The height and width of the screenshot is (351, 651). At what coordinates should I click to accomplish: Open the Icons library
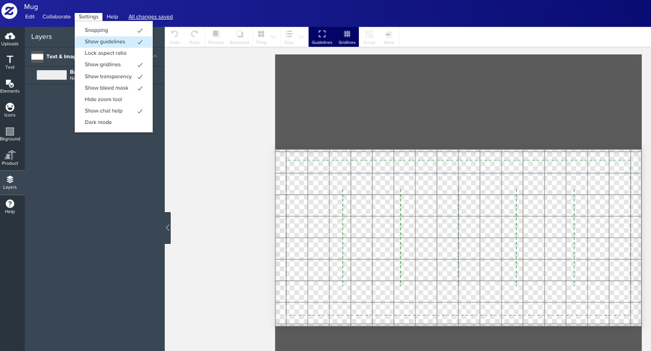10,110
